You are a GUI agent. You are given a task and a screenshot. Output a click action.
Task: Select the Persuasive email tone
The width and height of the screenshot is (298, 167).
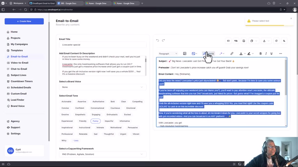[133, 128]
